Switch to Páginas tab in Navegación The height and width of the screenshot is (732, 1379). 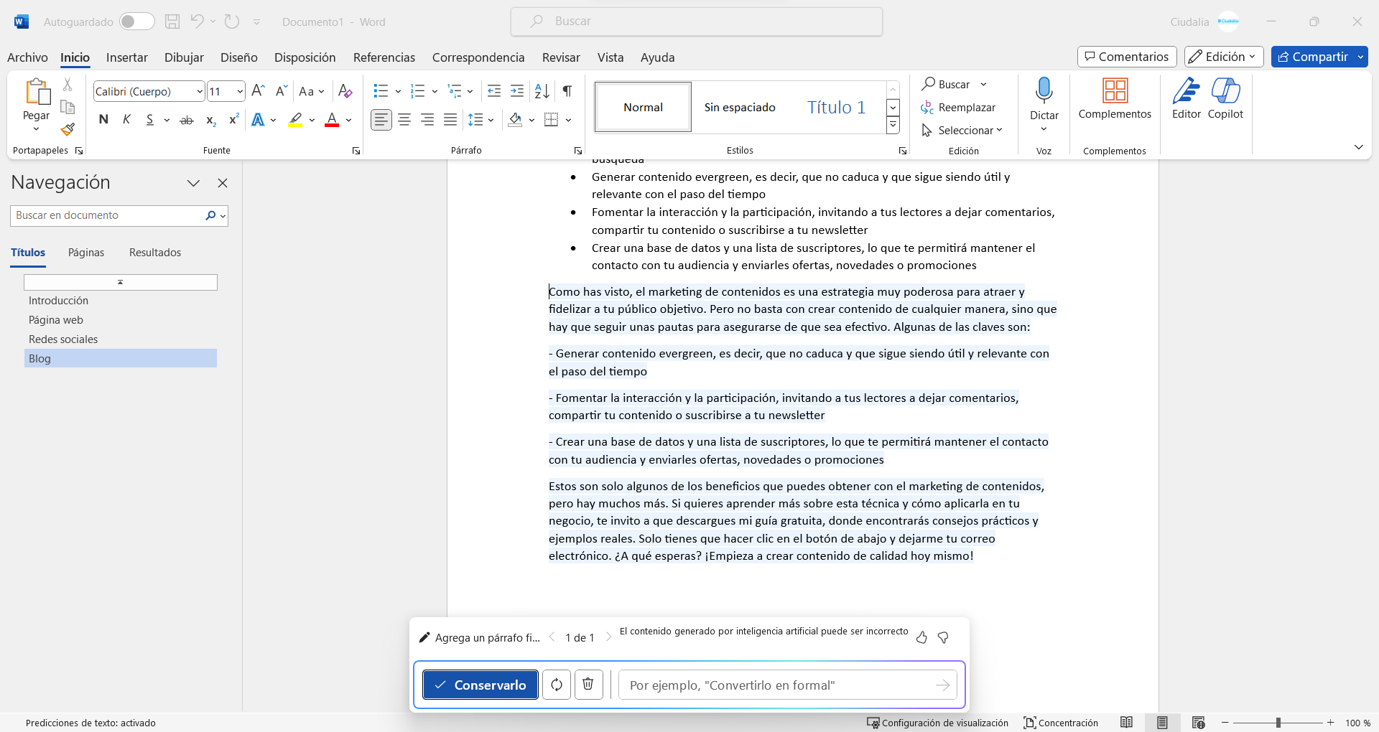86,253
